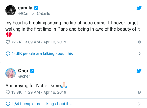The height and width of the screenshot is (108, 147).
Task: Open info icon on camila's tweet
Action: tap(139, 42)
